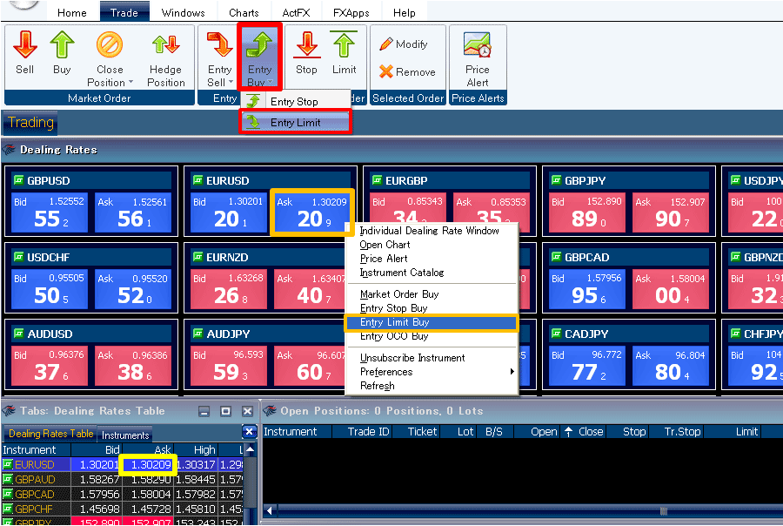Select Individual Dealing Rate Window in context menu

click(430, 231)
